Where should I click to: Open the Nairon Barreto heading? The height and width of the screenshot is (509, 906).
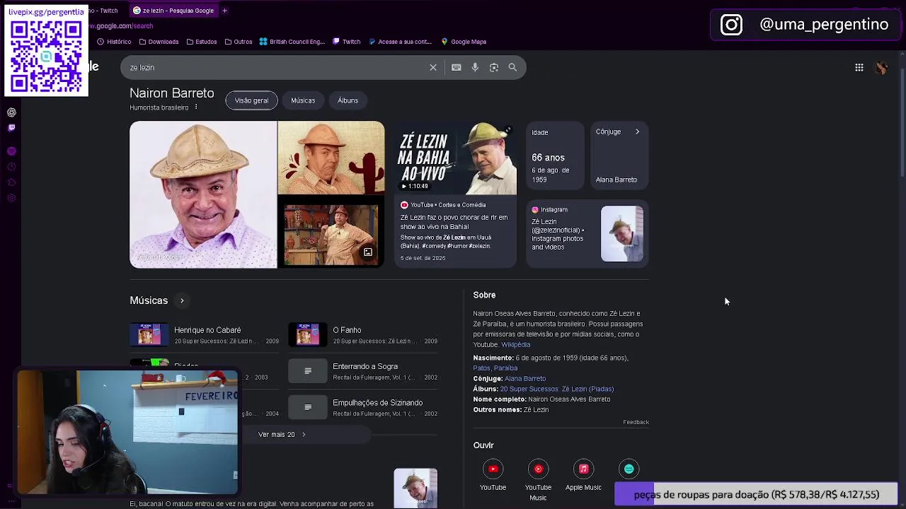pyautogui.click(x=171, y=93)
